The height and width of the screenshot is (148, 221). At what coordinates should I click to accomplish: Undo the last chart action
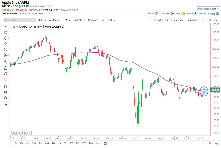[x=6, y=73]
